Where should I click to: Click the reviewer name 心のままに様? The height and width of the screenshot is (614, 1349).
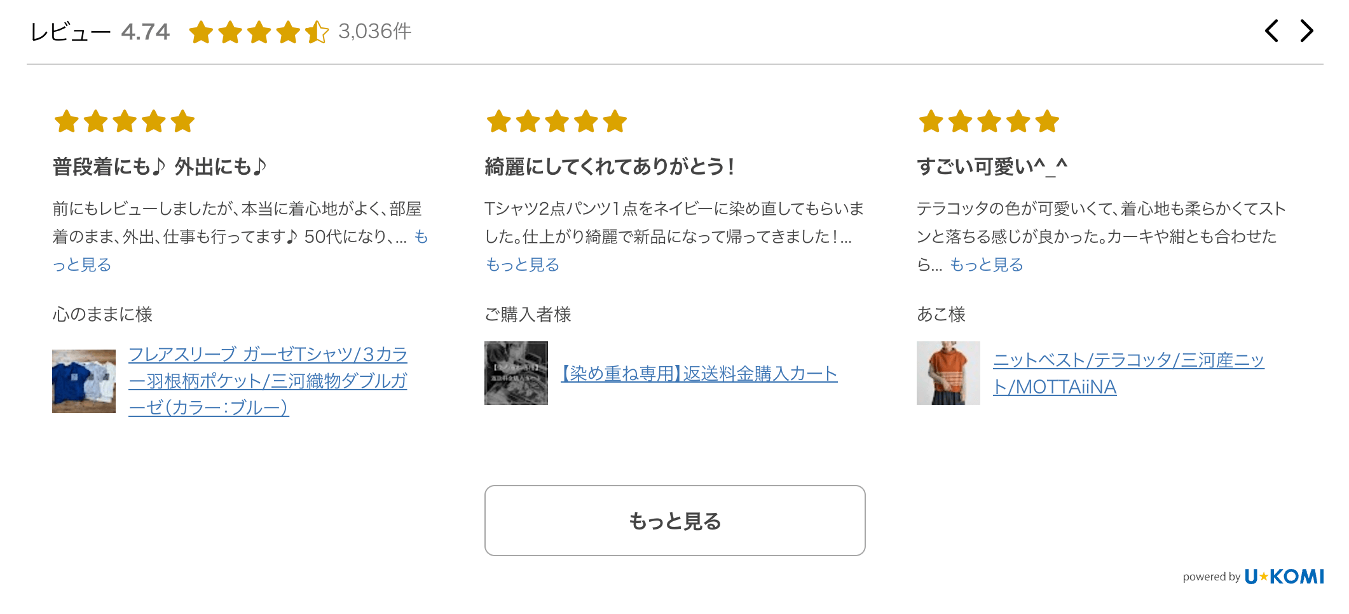click(102, 315)
